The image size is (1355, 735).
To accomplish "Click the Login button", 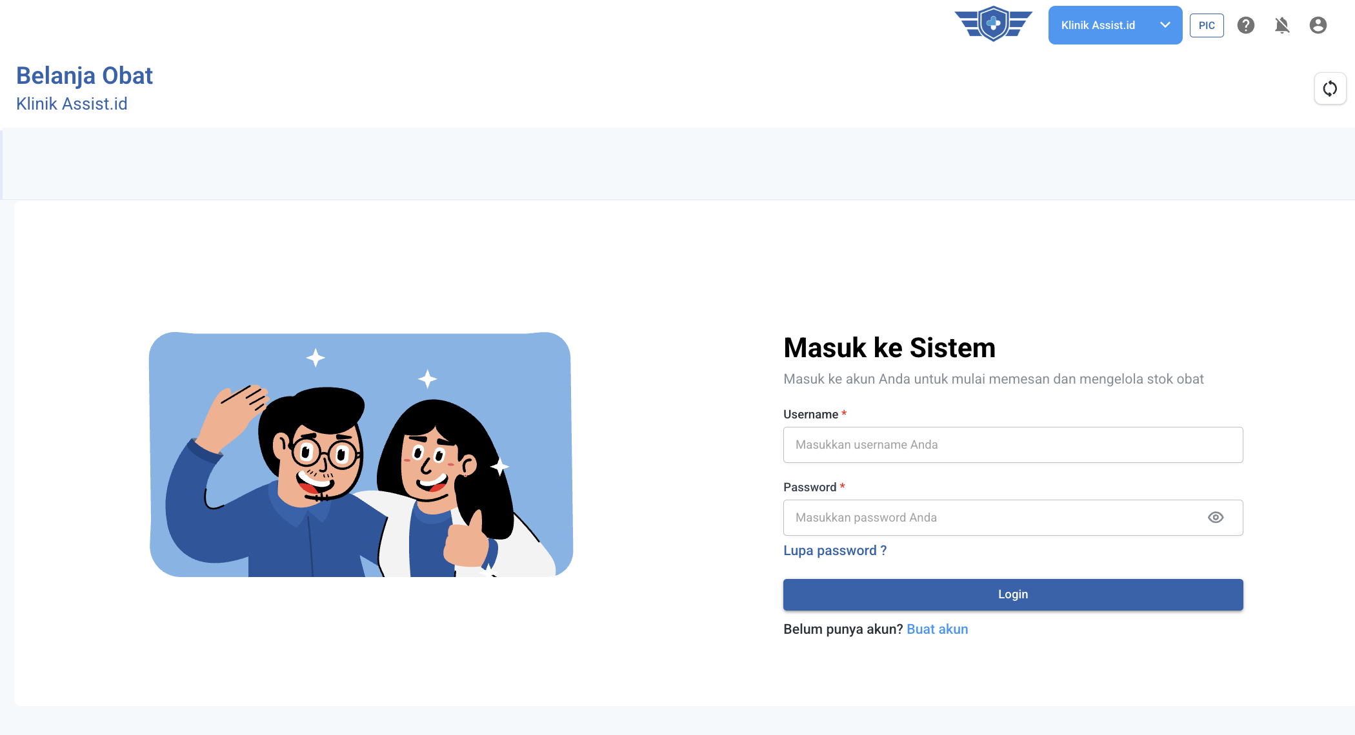I will tap(1013, 594).
